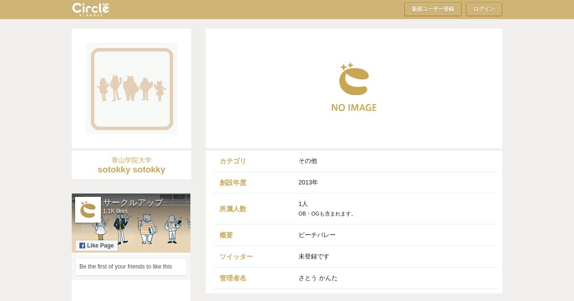Open the 新規ユーザー登録 registration button
This screenshot has width=574, height=301.
pos(433,9)
